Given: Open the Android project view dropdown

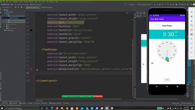Looking at the screenshot, I should pos(7,7).
